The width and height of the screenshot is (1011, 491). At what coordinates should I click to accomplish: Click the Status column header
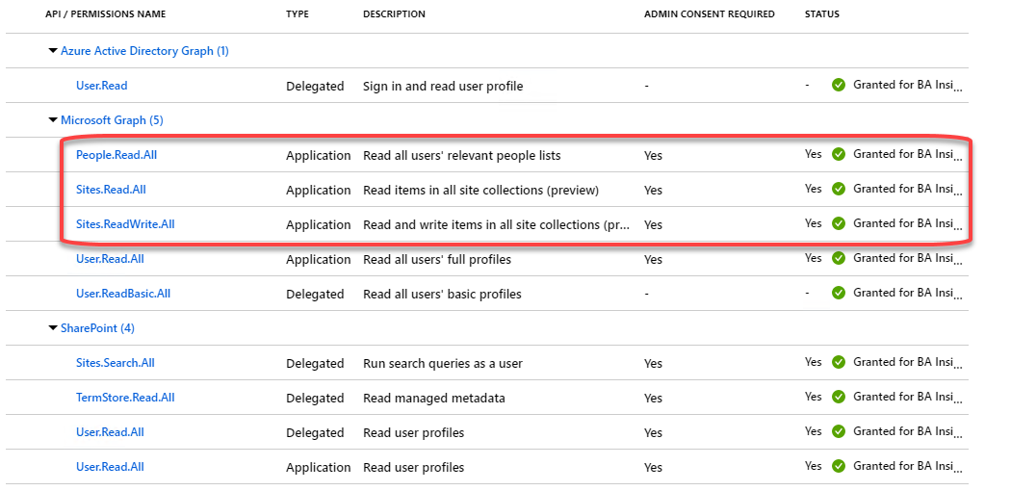821,14
